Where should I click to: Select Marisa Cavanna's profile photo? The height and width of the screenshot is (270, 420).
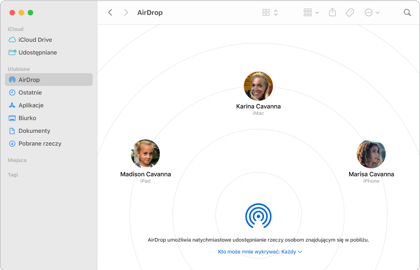point(371,154)
